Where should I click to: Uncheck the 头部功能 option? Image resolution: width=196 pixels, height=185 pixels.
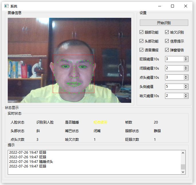pyautogui.click(x=142, y=41)
